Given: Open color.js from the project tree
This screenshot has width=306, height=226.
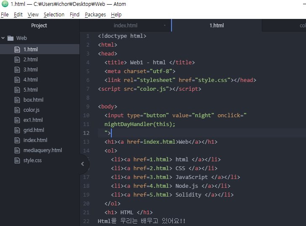Looking at the screenshot, I should [x=32, y=110].
